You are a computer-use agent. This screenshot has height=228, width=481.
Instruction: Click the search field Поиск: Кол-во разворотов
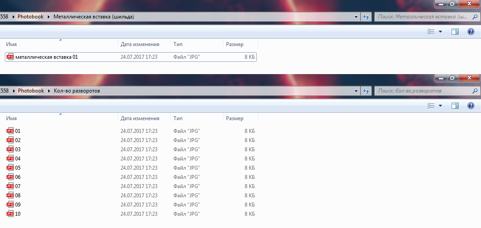coord(421,91)
